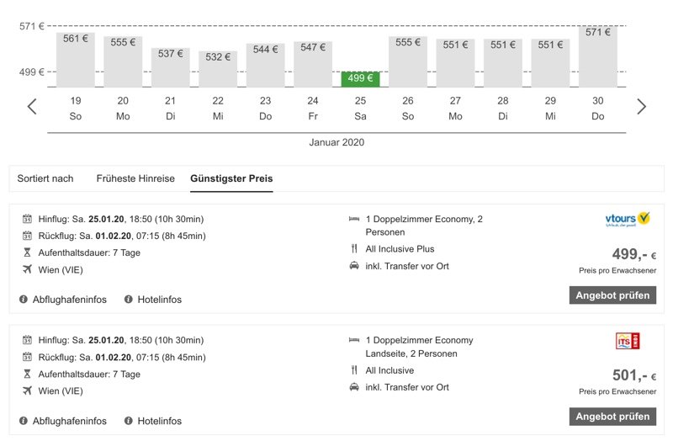Click Abflughafeninfos info icon in ITS offer
The height and width of the screenshot is (441, 673).
point(24,421)
